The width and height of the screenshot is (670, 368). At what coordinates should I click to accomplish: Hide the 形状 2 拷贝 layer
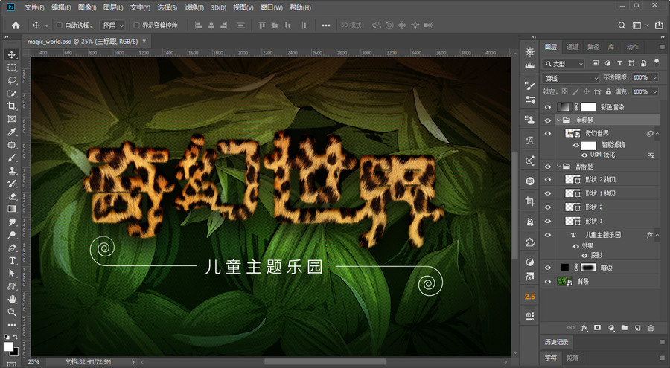pyautogui.click(x=548, y=180)
